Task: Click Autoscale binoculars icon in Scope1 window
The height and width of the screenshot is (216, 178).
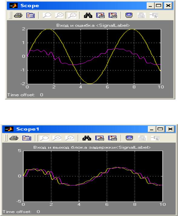Action: point(87,138)
